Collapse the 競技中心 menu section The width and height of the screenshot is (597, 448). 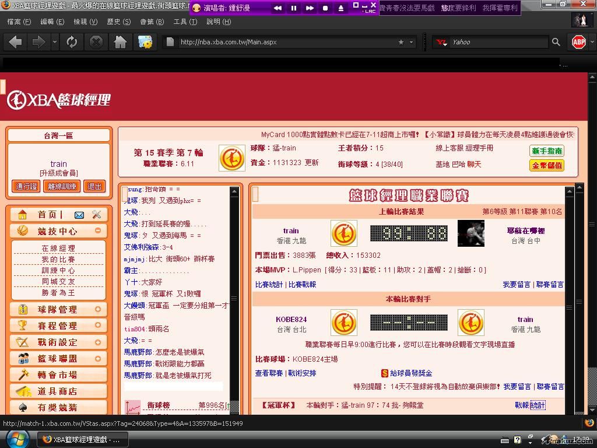tap(98, 231)
